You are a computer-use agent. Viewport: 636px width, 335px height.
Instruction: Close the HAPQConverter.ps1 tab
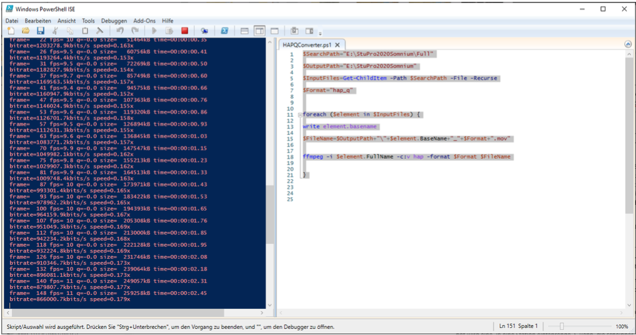[x=337, y=45]
